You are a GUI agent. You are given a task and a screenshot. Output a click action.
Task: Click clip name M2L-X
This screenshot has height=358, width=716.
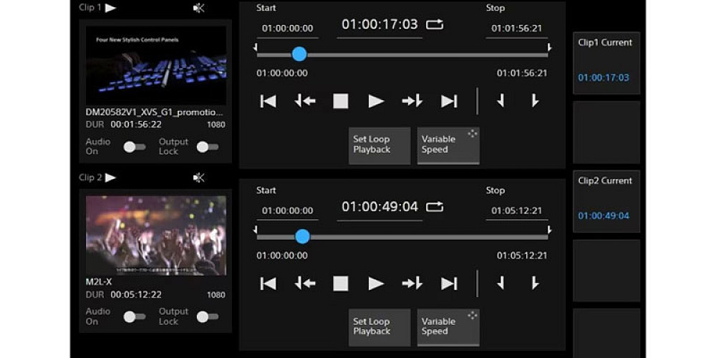pyautogui.click(x=99, y=282)
